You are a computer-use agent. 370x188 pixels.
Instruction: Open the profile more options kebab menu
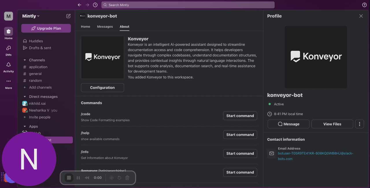359,124
